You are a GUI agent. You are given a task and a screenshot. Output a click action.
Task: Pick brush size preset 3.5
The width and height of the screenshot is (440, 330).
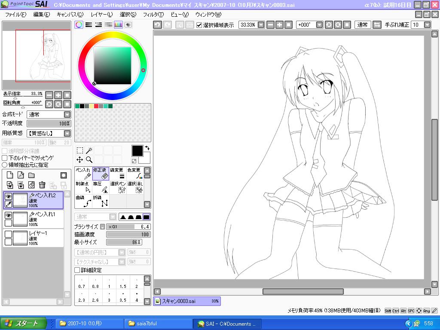tap(123, 297)
